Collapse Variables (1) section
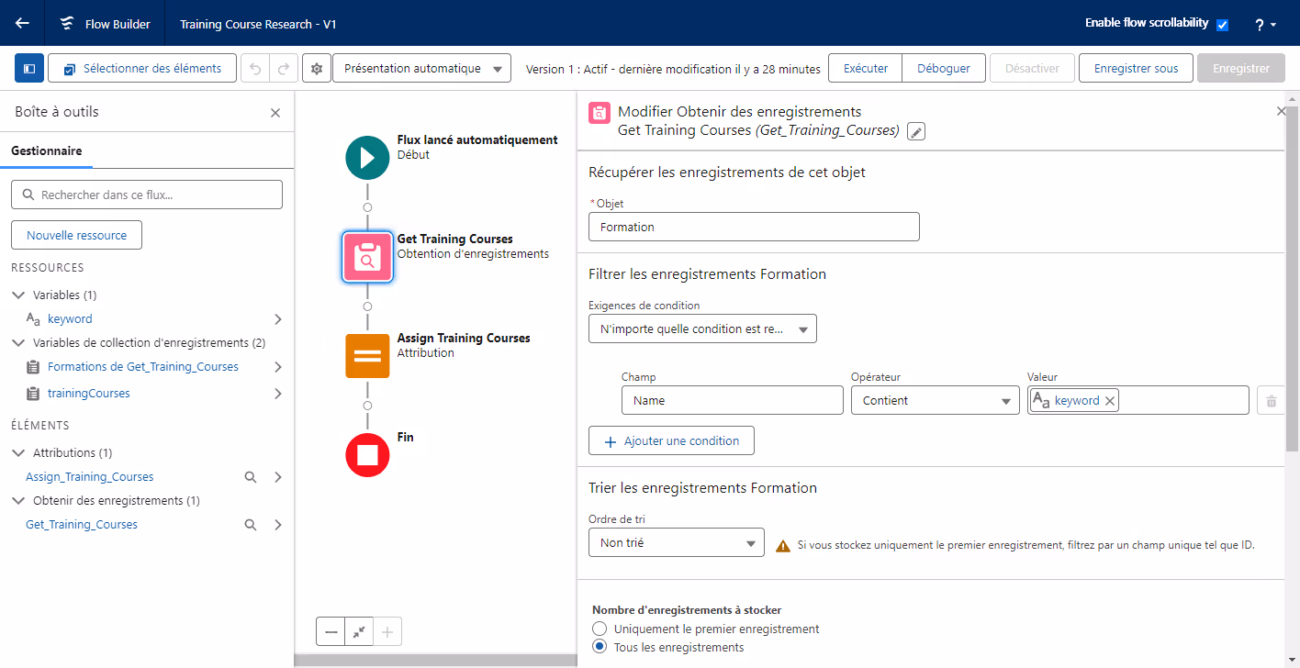The image size is (1300, 668). pyautogui.click(x=18, y=295)
